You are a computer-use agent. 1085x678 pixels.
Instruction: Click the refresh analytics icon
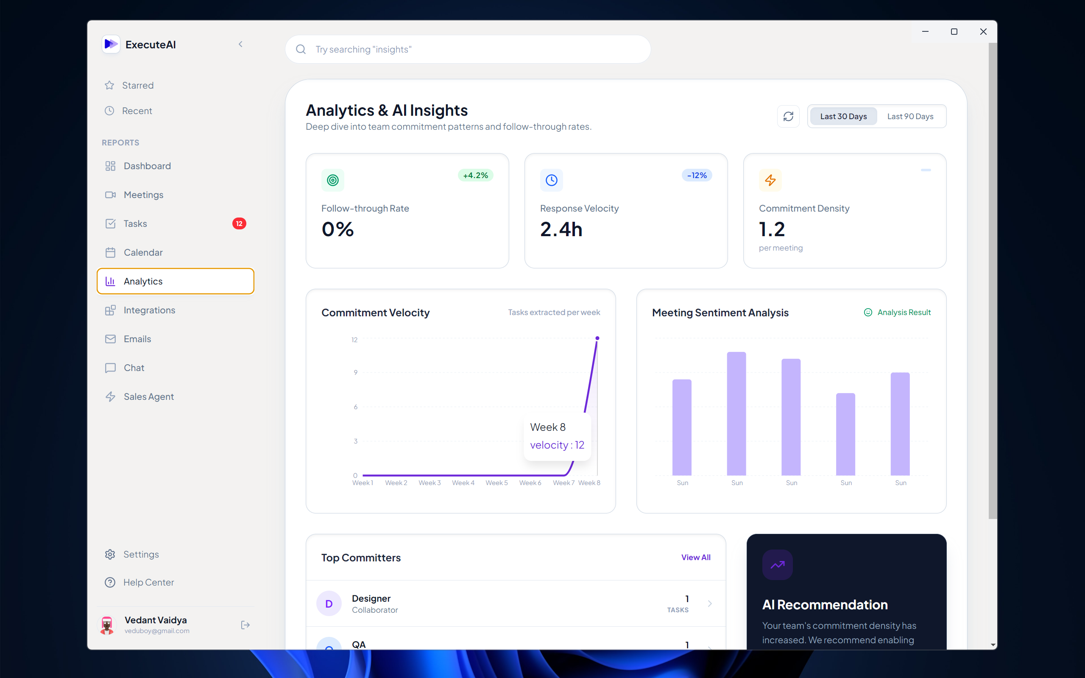point(788,117)
